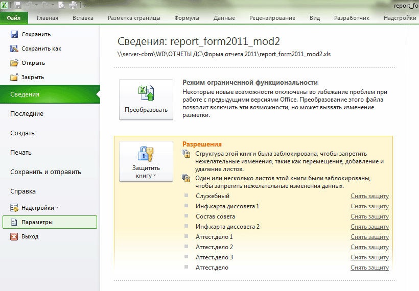The image size is (419, 291).
Task: Open the Redo history dropdown arrow
Action: click(52, 5)
